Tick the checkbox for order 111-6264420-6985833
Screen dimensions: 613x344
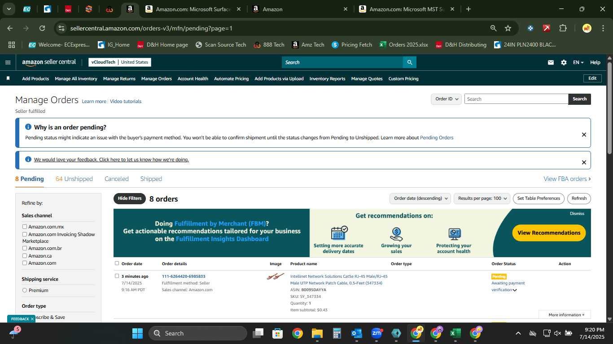coord(117,276)
